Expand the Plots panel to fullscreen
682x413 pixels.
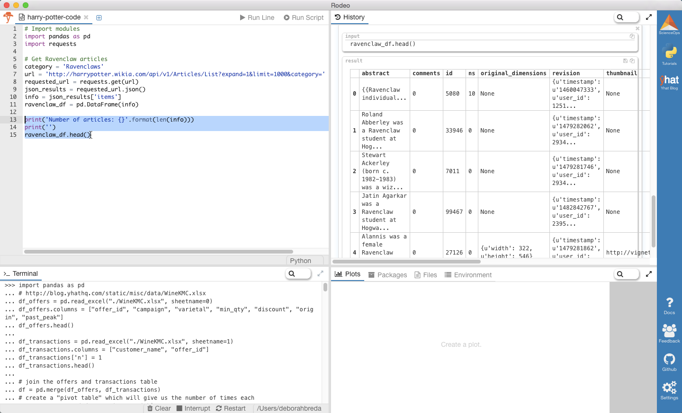tap(649, 274)
